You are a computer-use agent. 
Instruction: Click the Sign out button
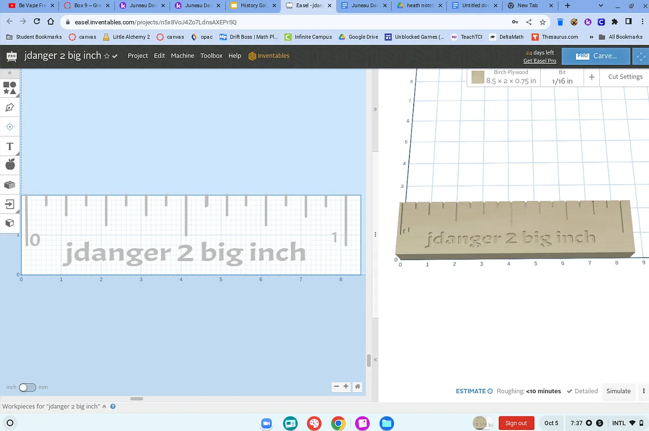point(516,423)
